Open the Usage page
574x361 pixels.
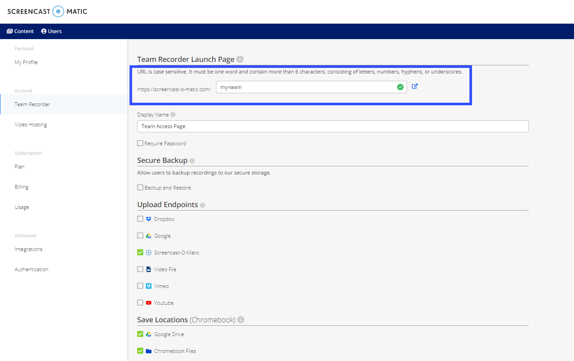click(22, 207)
